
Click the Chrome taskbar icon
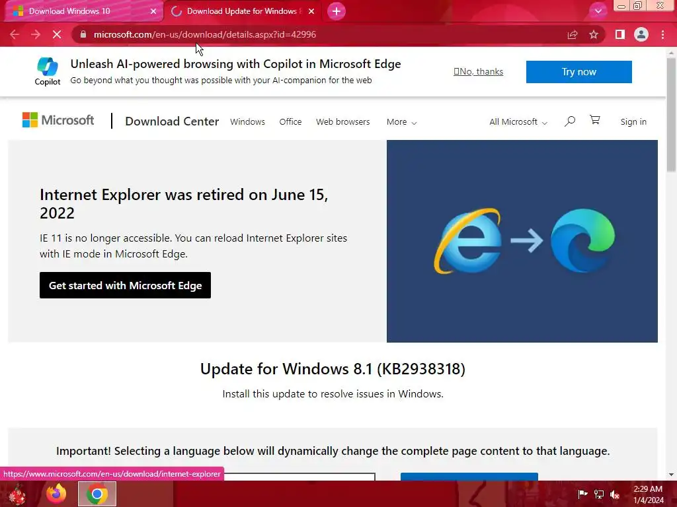pyautogui.click(x=97, y=494)
